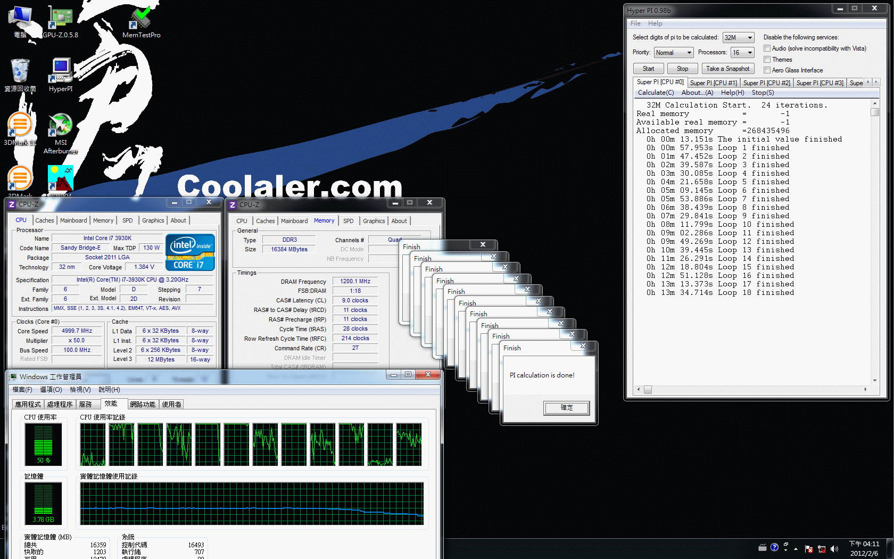Click the 3.78 GB memory meter
Viewport: 894px width, 559px height.
tap(44, 503)
